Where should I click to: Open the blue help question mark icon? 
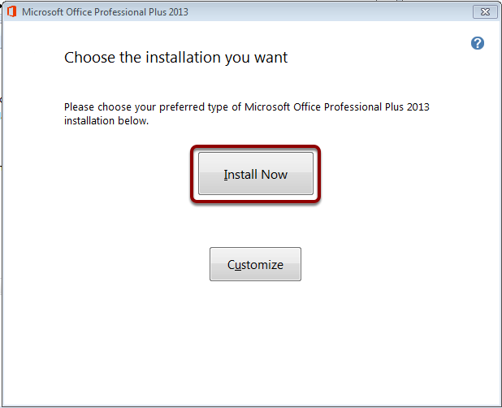point(478,43)
